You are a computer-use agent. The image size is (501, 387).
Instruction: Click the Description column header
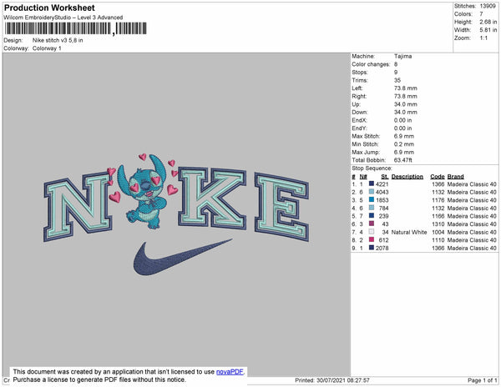tap(407, 177)
